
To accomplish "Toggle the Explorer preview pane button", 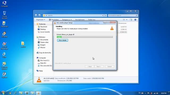I will tap(131, 20).
